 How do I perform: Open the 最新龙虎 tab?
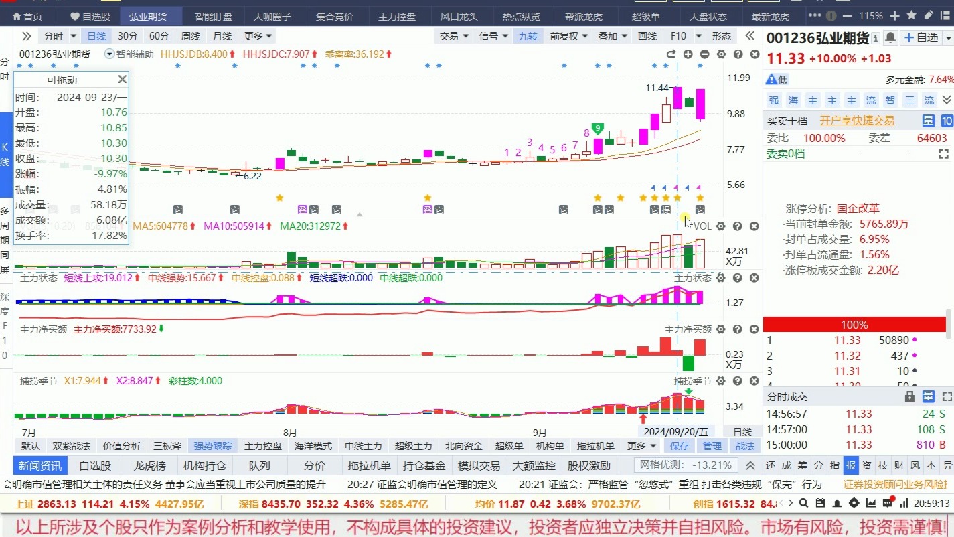(771, 16)
